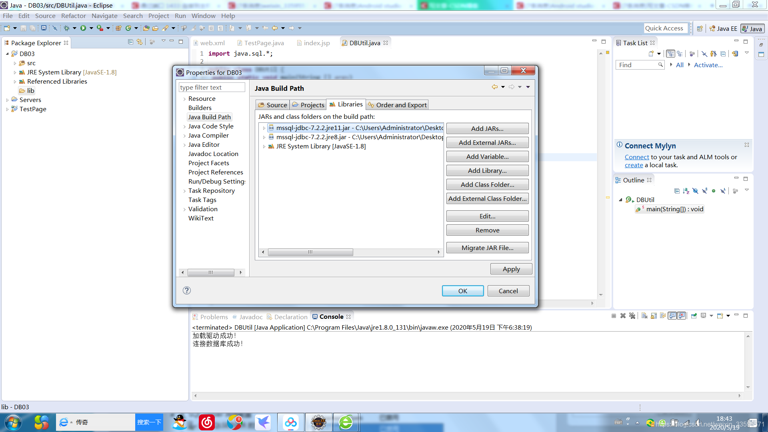Click the type filter text input field
Image resolution: width=768 pixels, height=432 pixels.
pyautogui.click(x=212, y=88)
